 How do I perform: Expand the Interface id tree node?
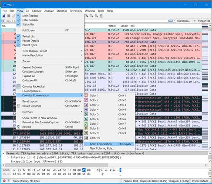pyautogui.click(x=8, y=157)
